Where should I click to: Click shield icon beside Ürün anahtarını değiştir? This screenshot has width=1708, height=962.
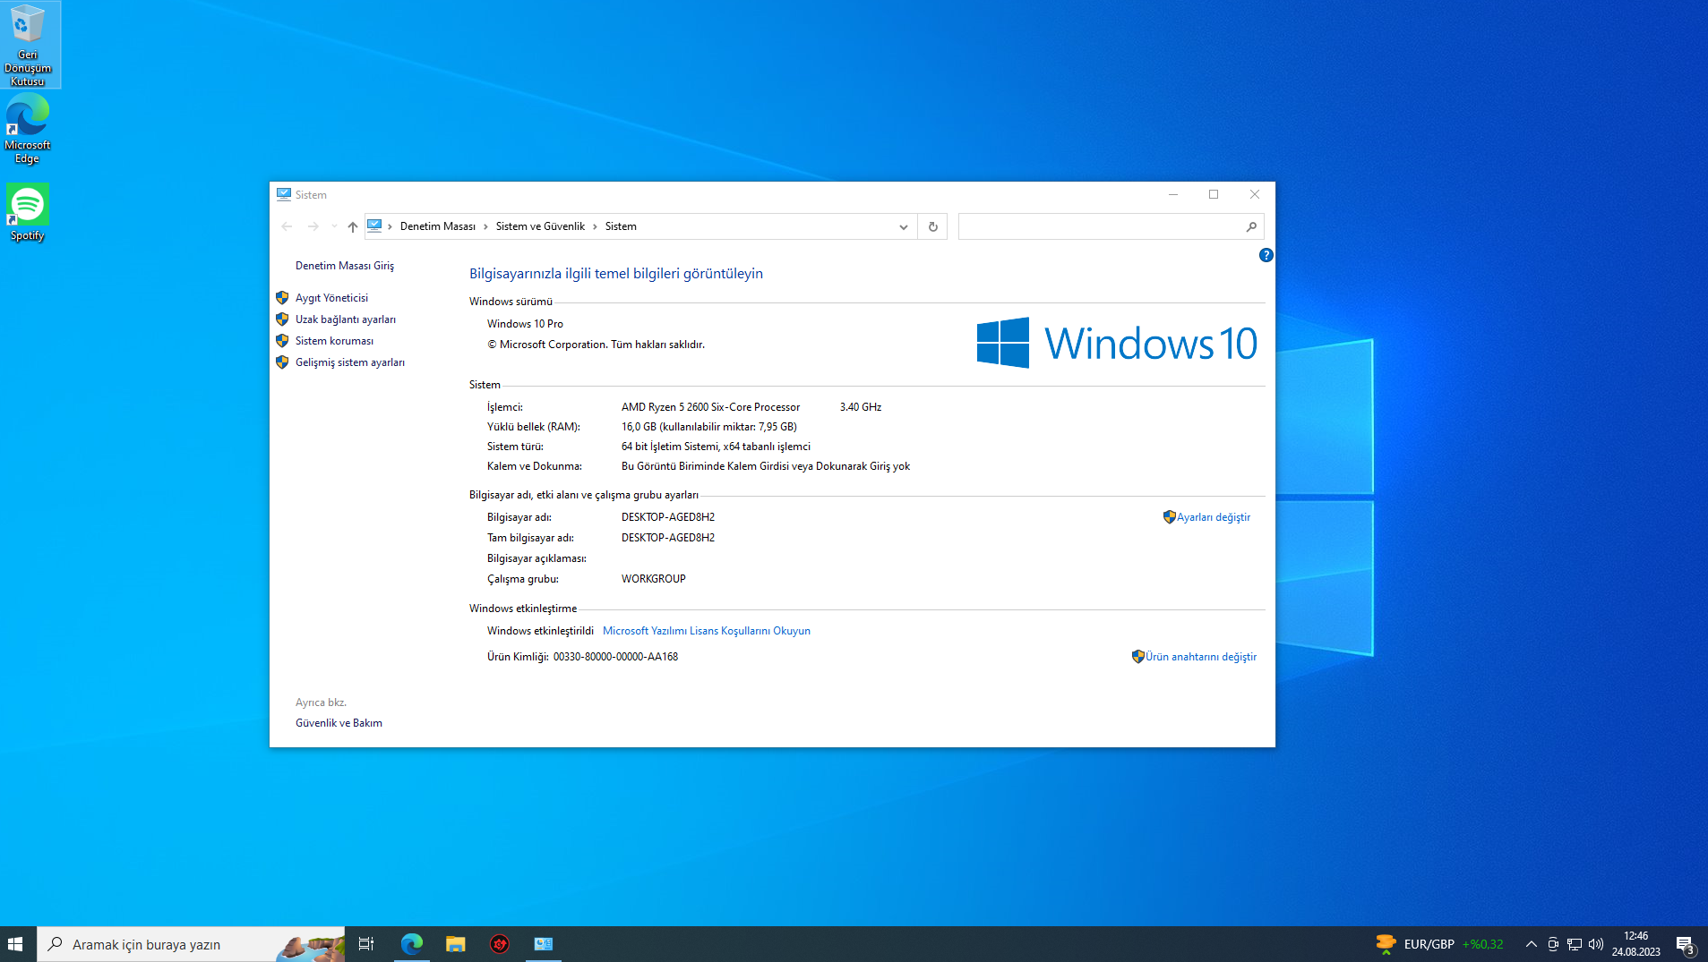pos(1137,657)
